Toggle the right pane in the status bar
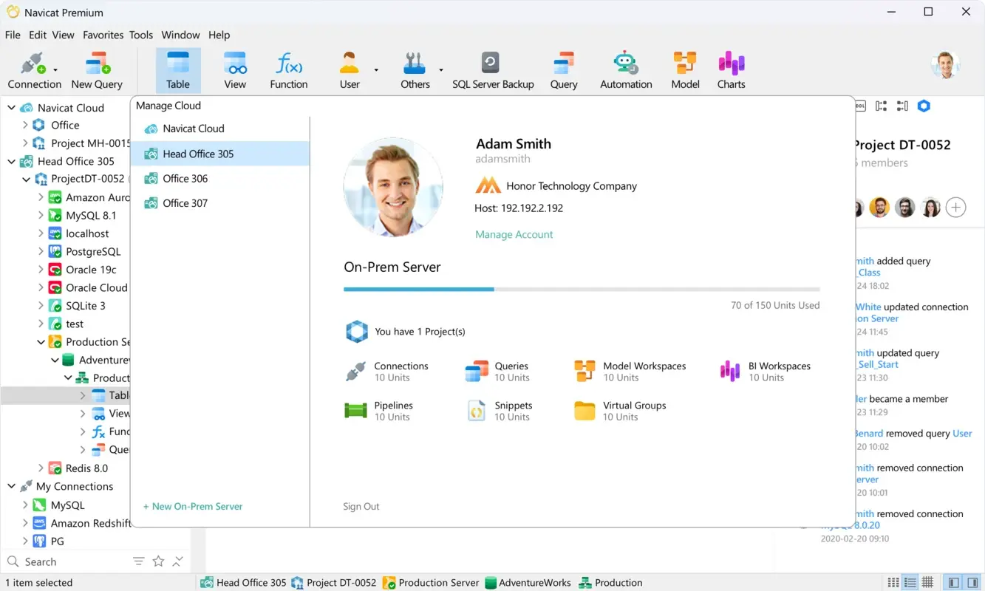The height and width of the screenshot is (591, 985). pyautogui.click(x=970, y=583)
